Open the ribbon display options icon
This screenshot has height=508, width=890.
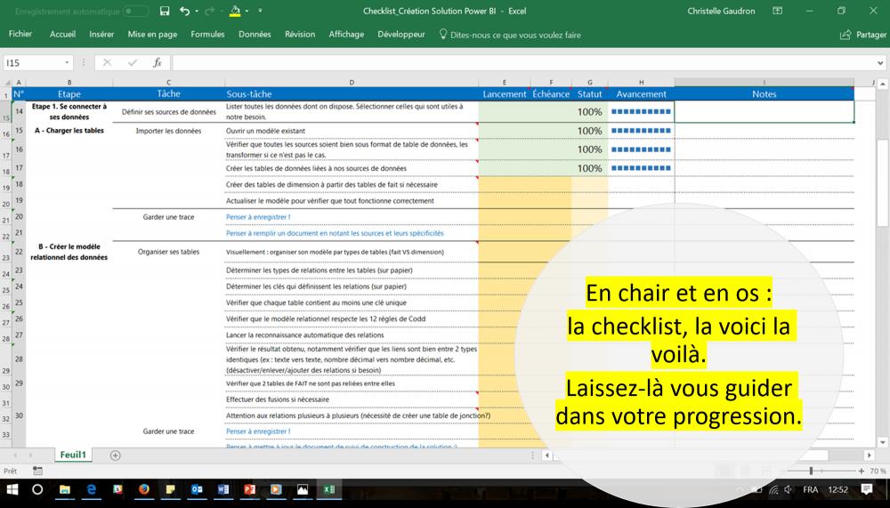pyautogui.click(x=778, y=11)
